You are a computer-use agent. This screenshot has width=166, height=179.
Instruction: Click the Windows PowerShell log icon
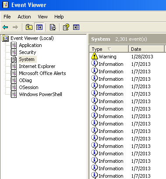tap(14, 94)
